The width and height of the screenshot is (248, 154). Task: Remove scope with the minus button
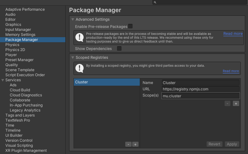(227, 104)
